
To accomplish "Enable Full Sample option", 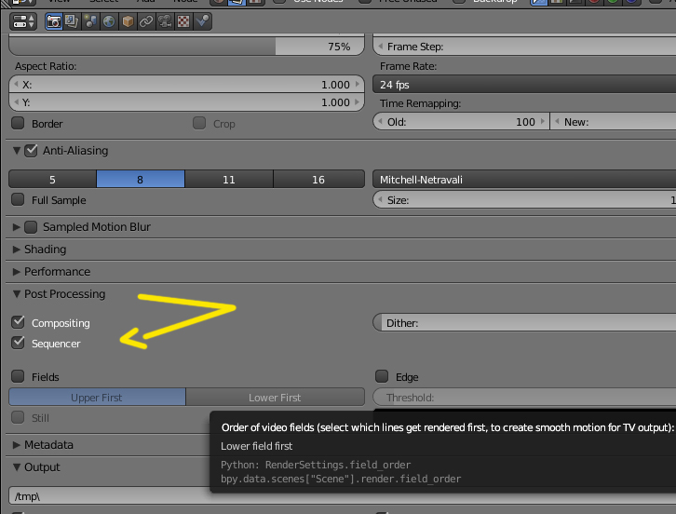I will pos(18,199).
